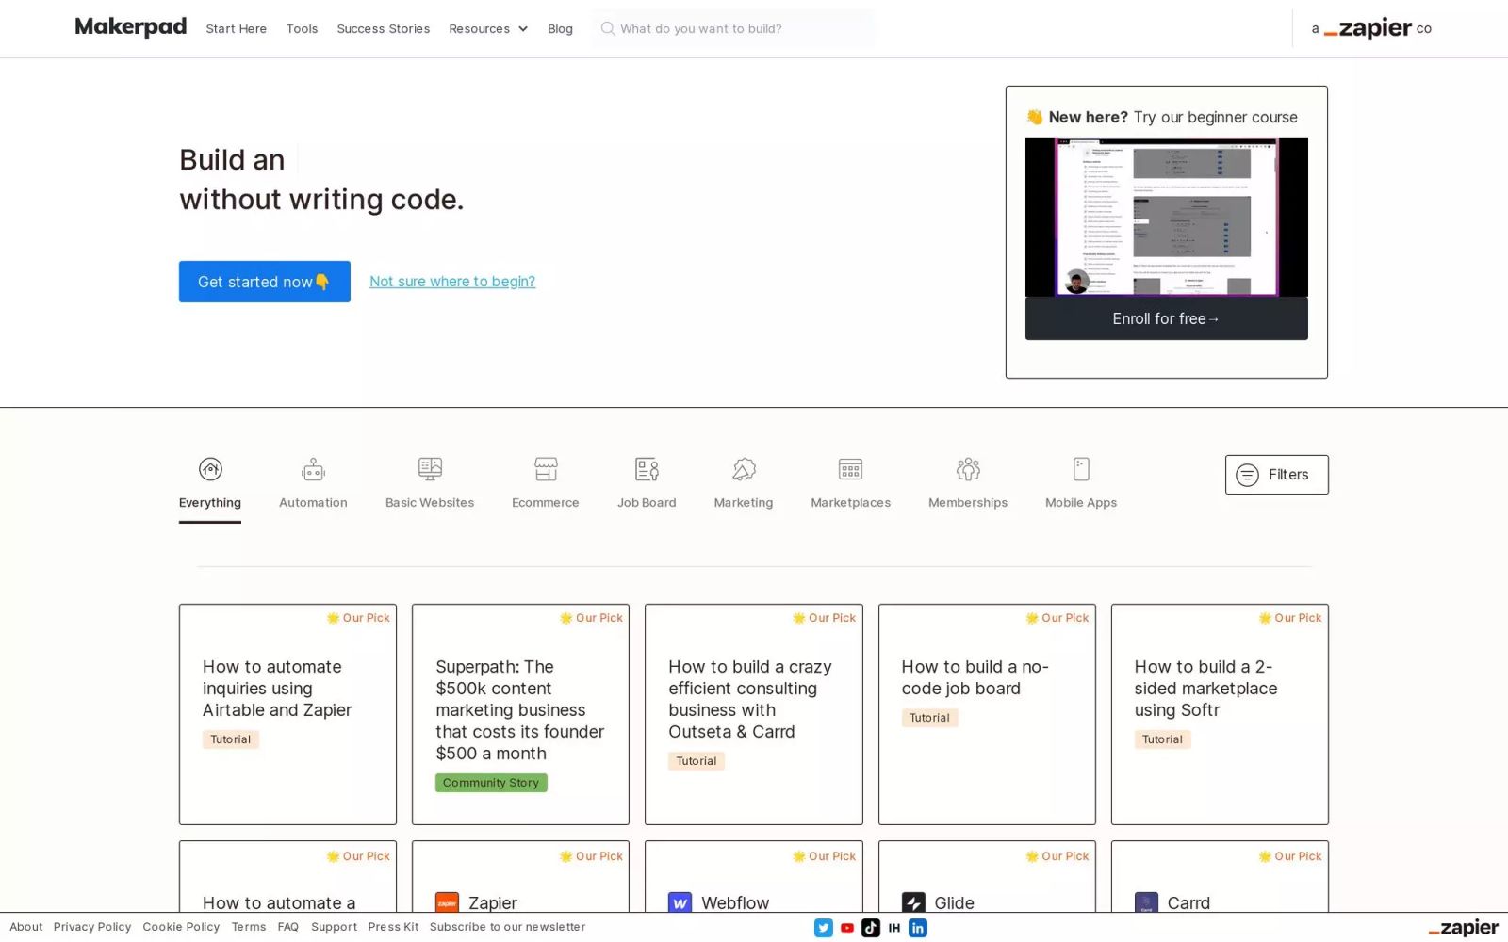Open the Webflow tool card icon
The width and height of the screenshot is (1508, 942).
(680, 902)
